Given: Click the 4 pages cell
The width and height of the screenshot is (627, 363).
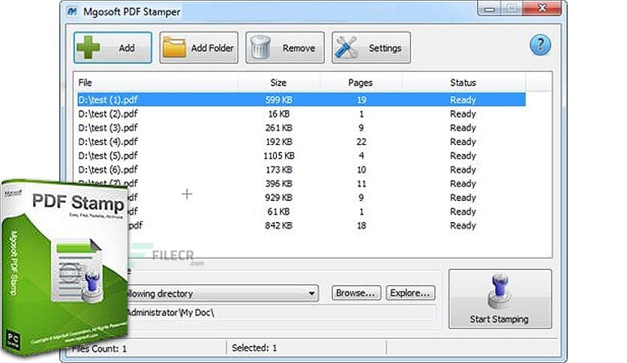Looking at the screenshot, I should coord(361,156).
